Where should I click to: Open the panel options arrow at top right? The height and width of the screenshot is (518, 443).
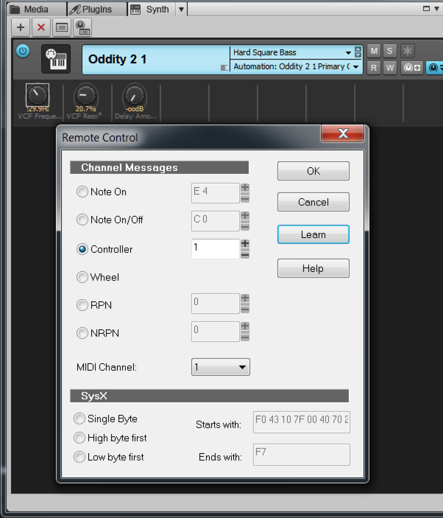point(437,9)
